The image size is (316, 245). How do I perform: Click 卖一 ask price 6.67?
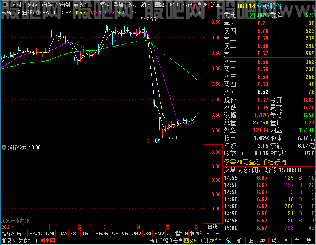coord(263,53)
